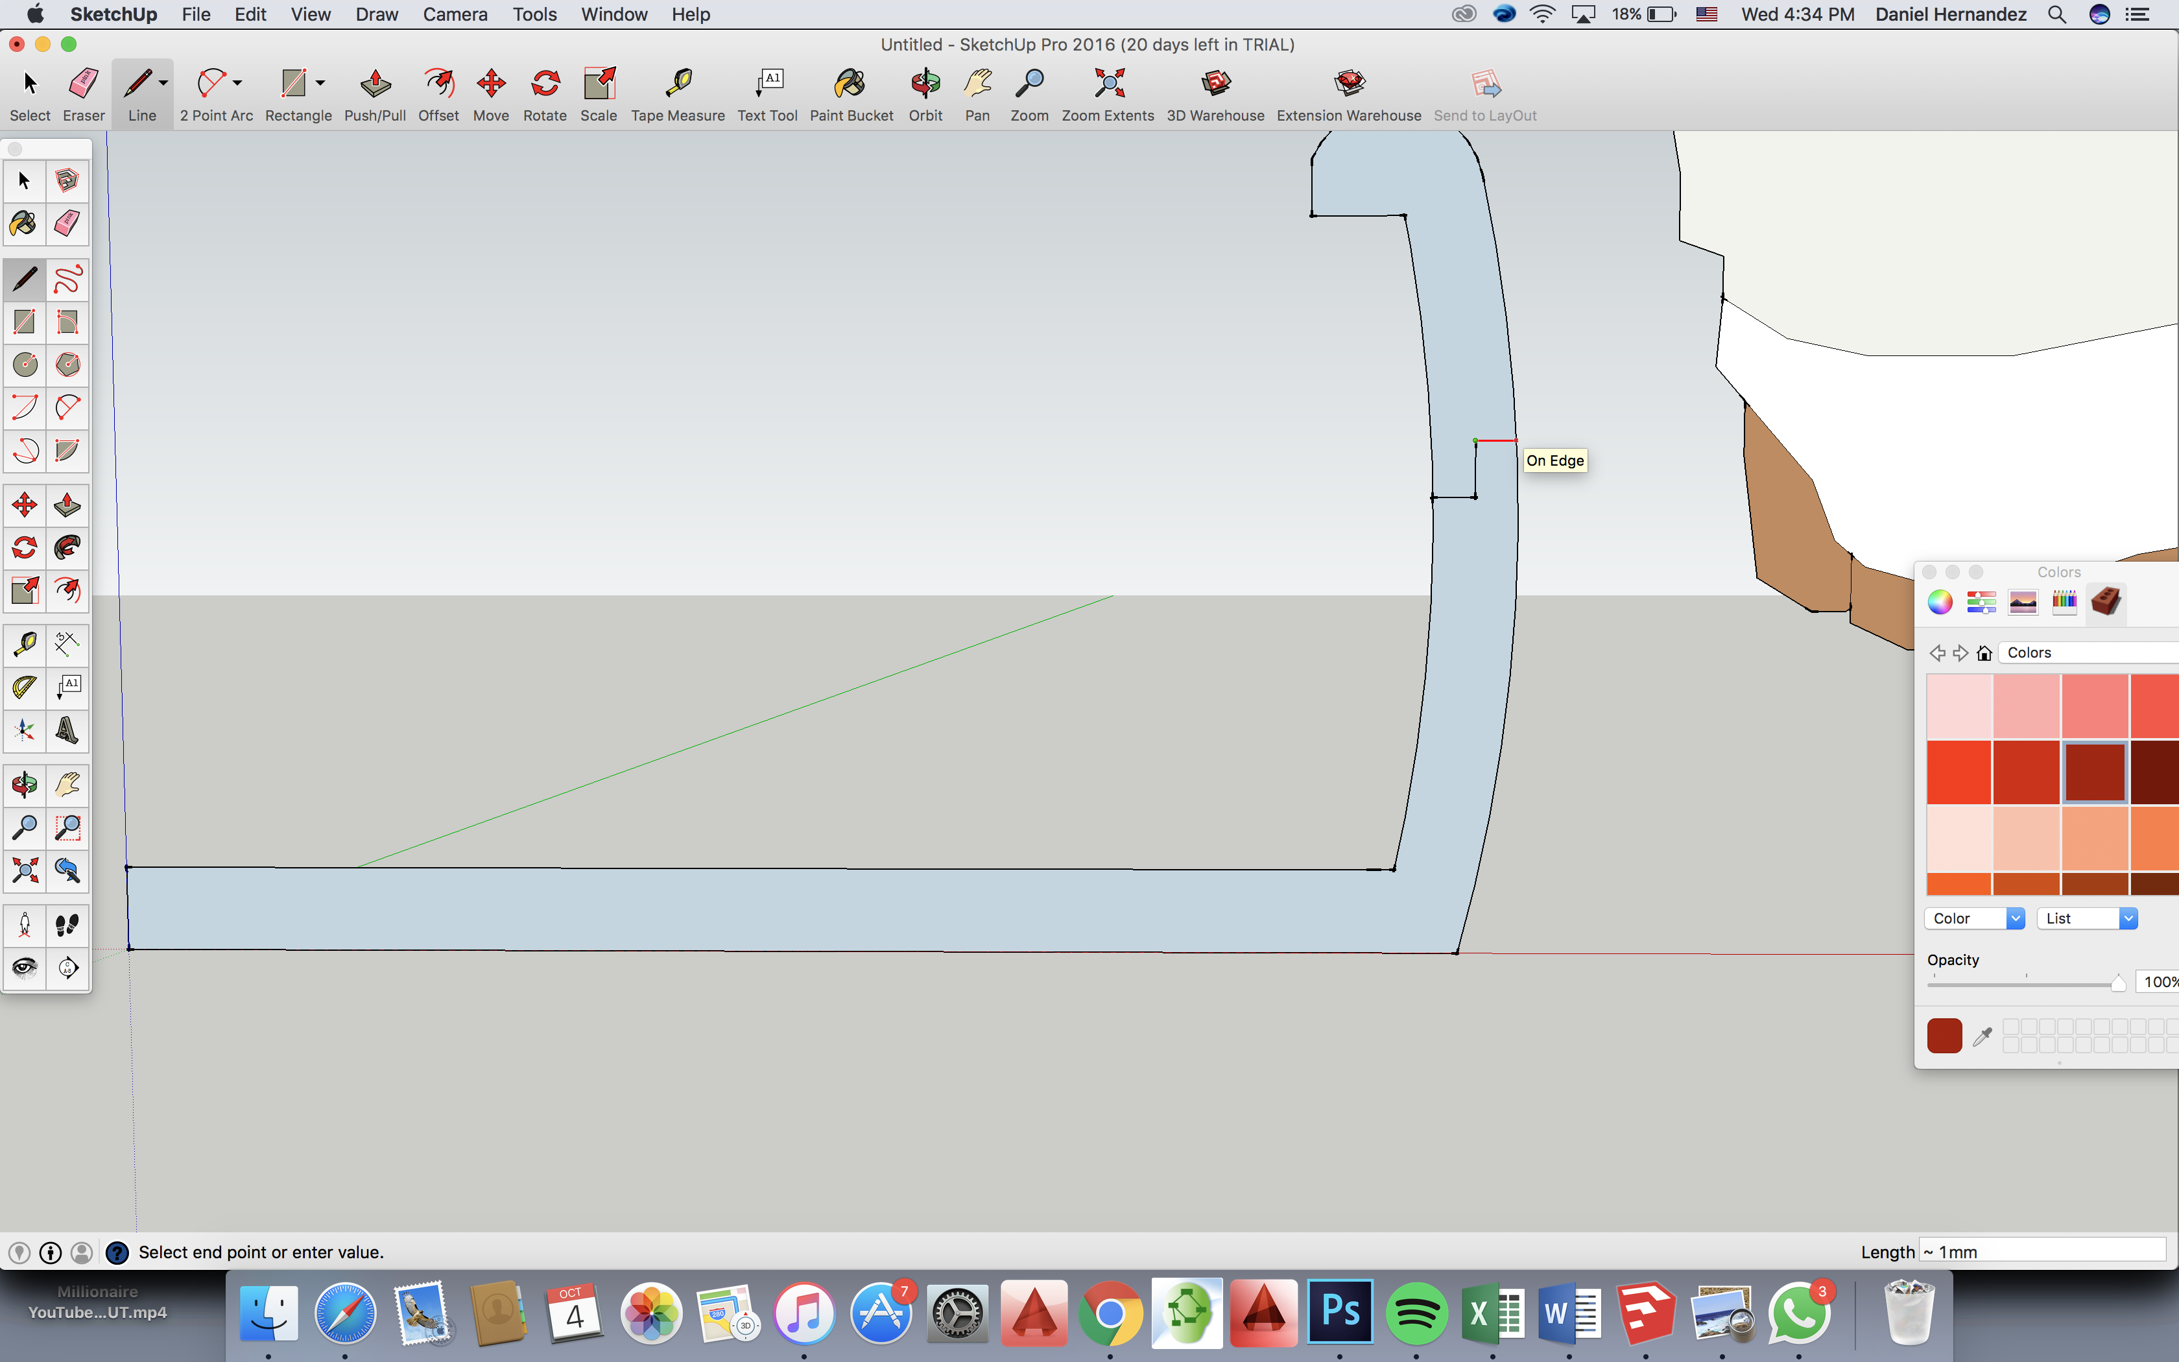Activate the Zoom Window tool in left palette
The width and height of the screenshot is (2179, 1362).
67,827
